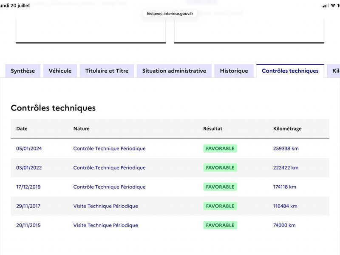Click the Contrôles techniques section heading
This screenshot has height=255, width=340.
coord(53,108)
